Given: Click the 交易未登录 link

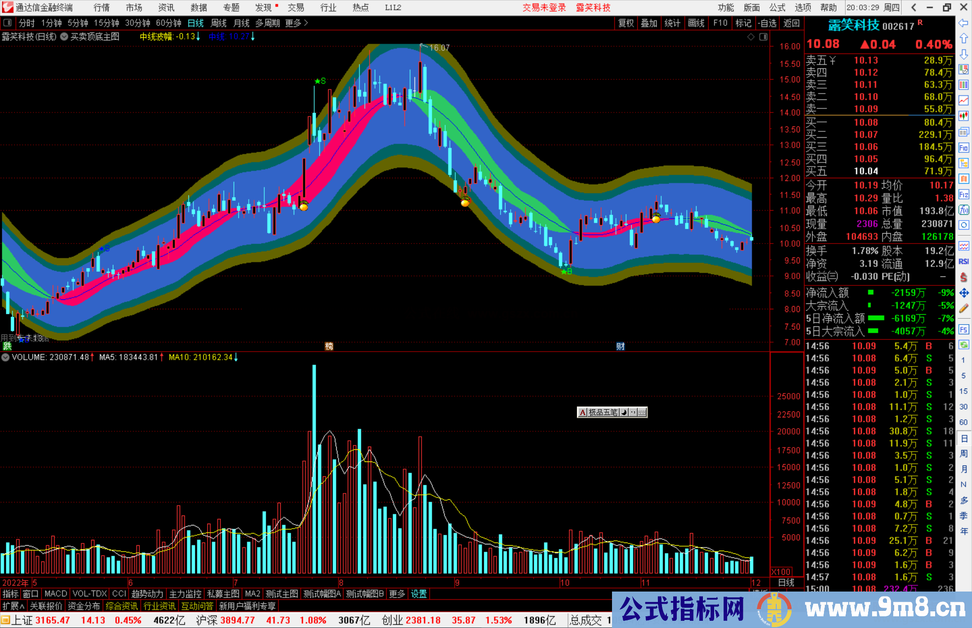Looking at the screenshot, I should [x=544, y=8].
